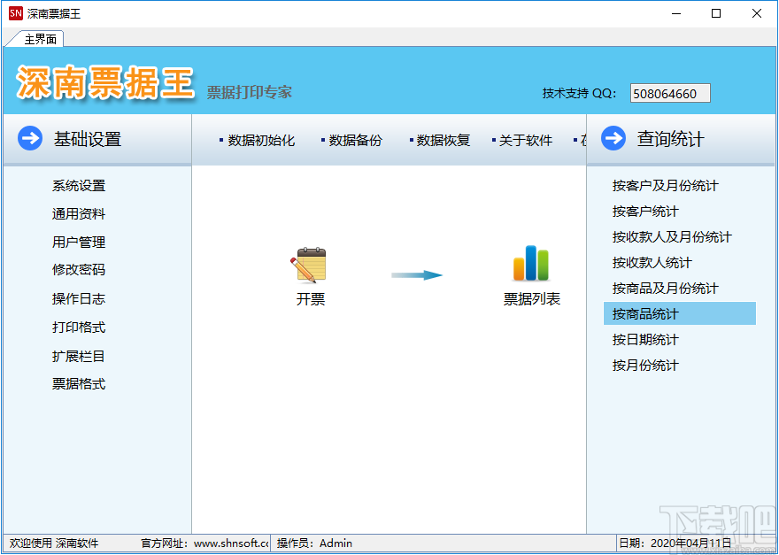Click the 日期 2020年04月11日 status entry
779x555 pixels.
(x=676, y=543)
